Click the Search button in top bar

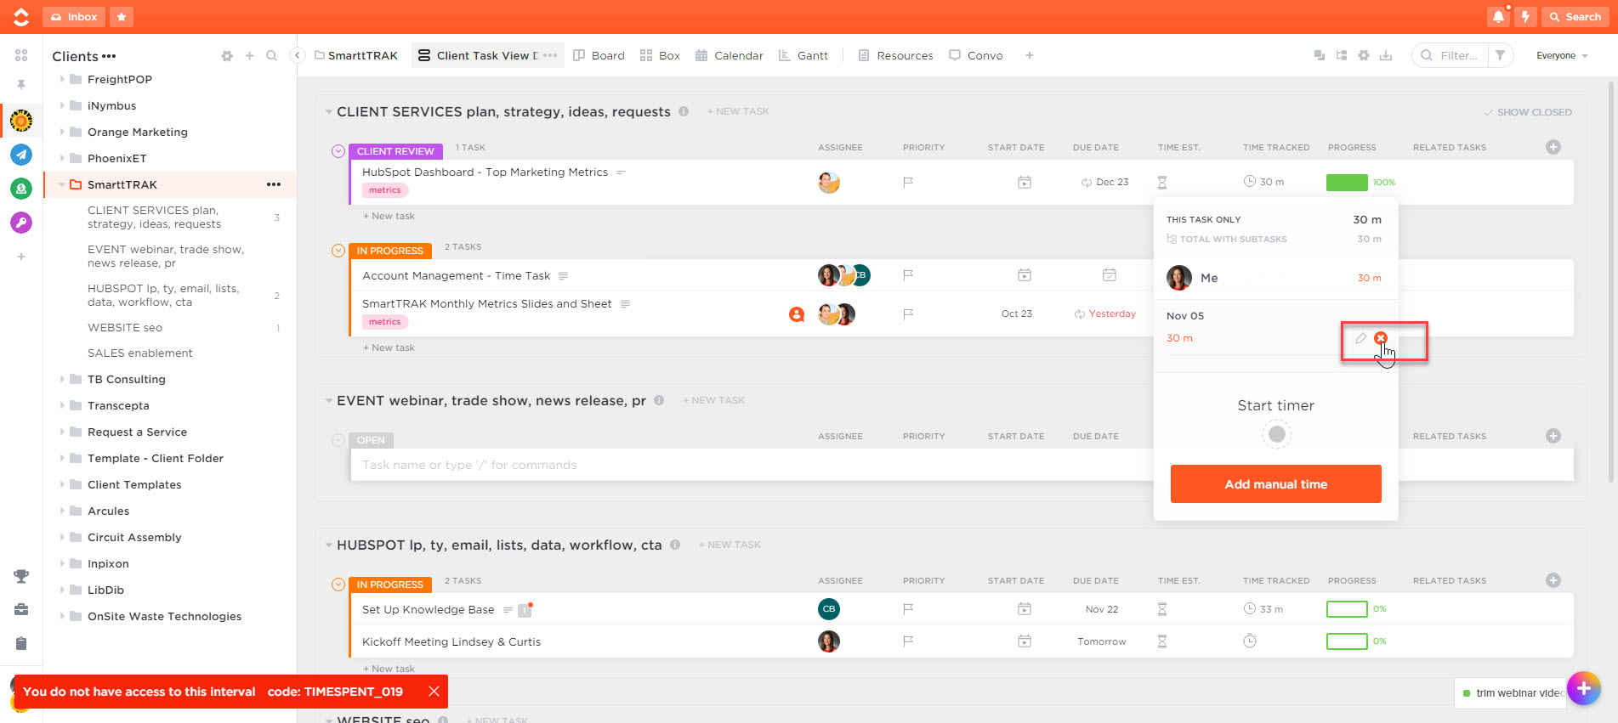(x=1575, y=16)
